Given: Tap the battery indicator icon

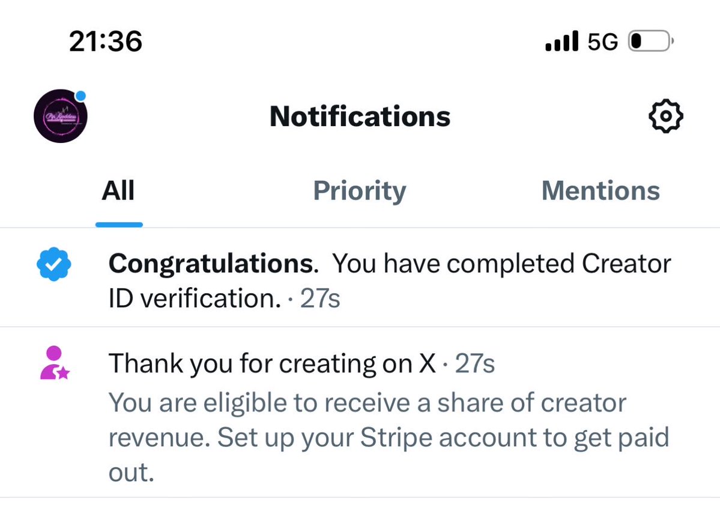Looking at the screenshot, I should [x=651, y=41].
